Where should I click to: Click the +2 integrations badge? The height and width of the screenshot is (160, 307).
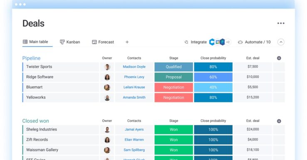(x=228, y=42)
